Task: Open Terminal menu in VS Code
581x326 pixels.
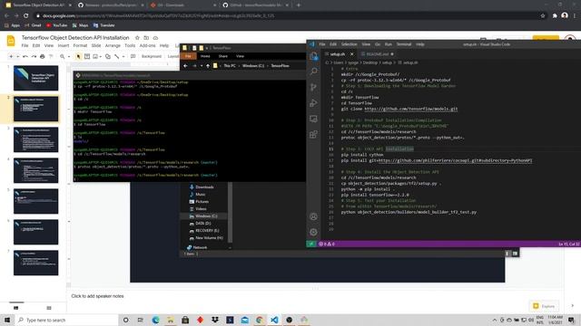Action: coord(404,44)
